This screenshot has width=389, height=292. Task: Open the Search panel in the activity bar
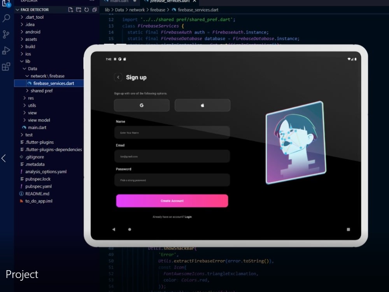pyautogui.click(x=6, y=18)
